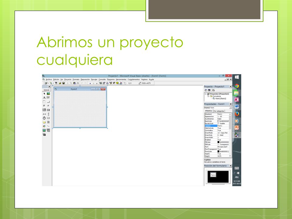Viewport: 292px width, 219px height.
Task: Click the FillColor black color swatch
Action: pyautogui.click(x=218, y=142)
